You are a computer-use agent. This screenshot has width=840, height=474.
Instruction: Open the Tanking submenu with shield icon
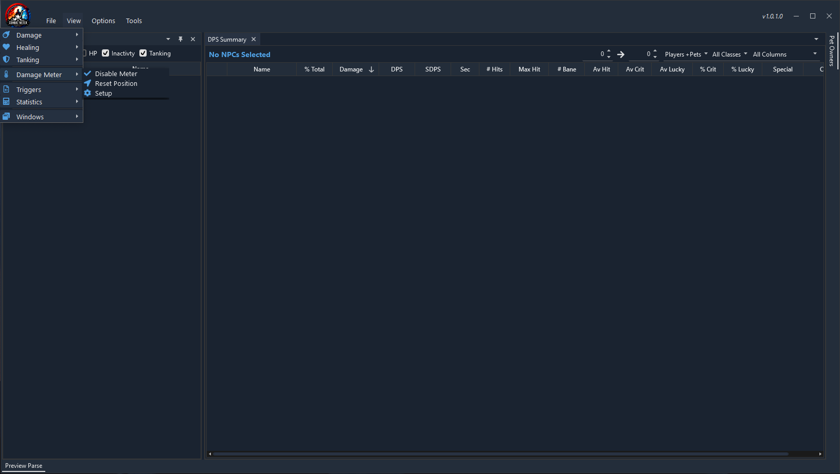42,60
